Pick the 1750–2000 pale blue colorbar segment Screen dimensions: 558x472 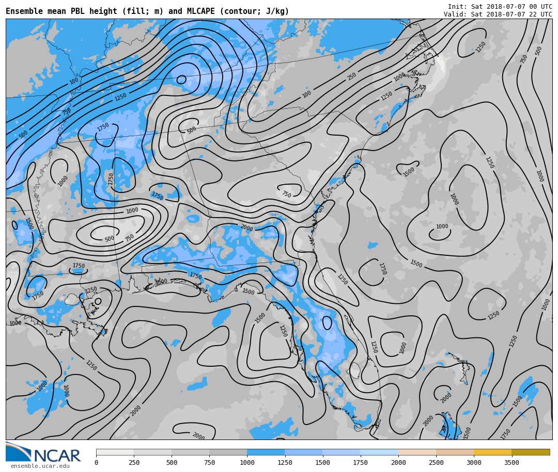pyautogui.click(x=379, y=452)
